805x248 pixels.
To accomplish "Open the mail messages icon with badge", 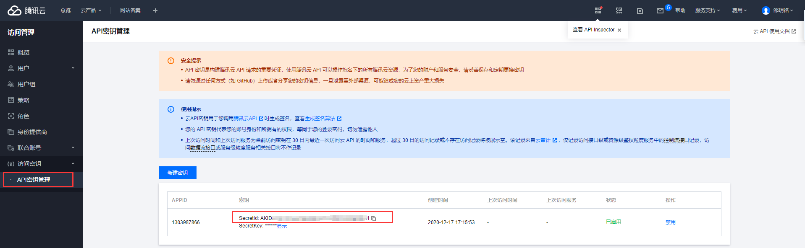I will [661, 10].
